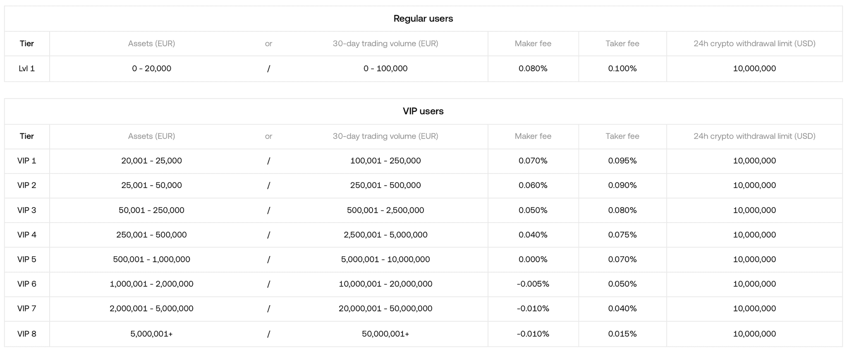Click the VIP users table heading
This screenshot has height=351, width=847.
423,111
